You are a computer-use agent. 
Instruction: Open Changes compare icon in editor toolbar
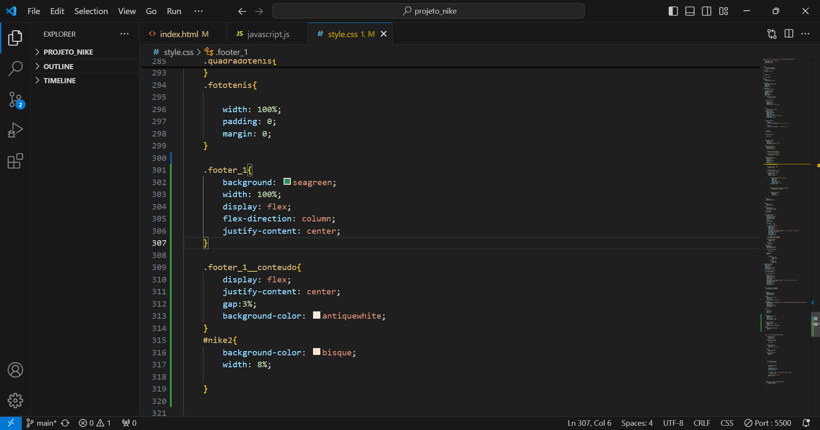tap(772, 34)
